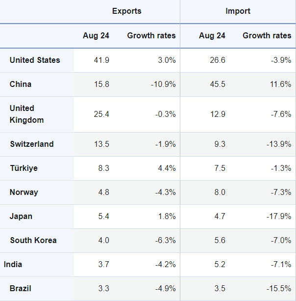Click the Norway row label
Viewport: 296px width, 301px height.
tap(24, 192)
